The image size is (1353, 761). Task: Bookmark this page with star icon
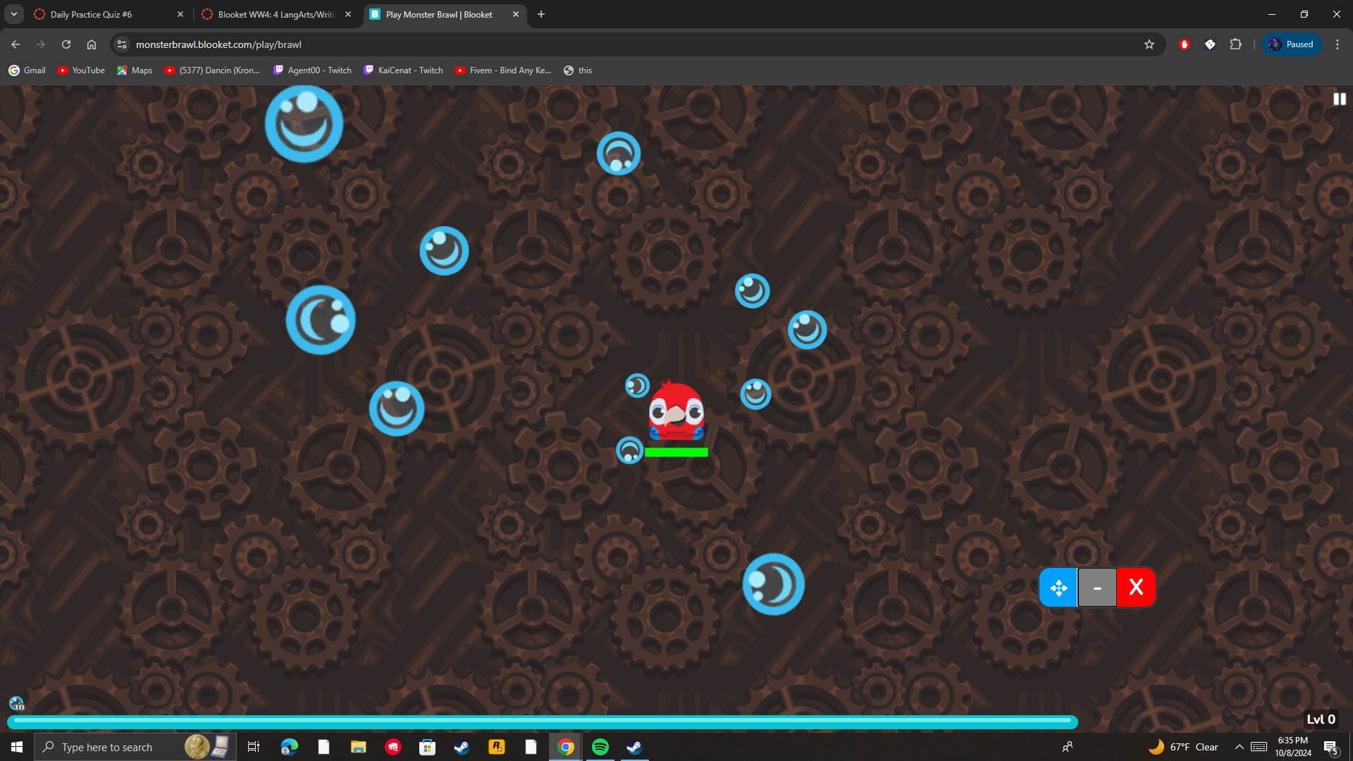(1149, 44)
